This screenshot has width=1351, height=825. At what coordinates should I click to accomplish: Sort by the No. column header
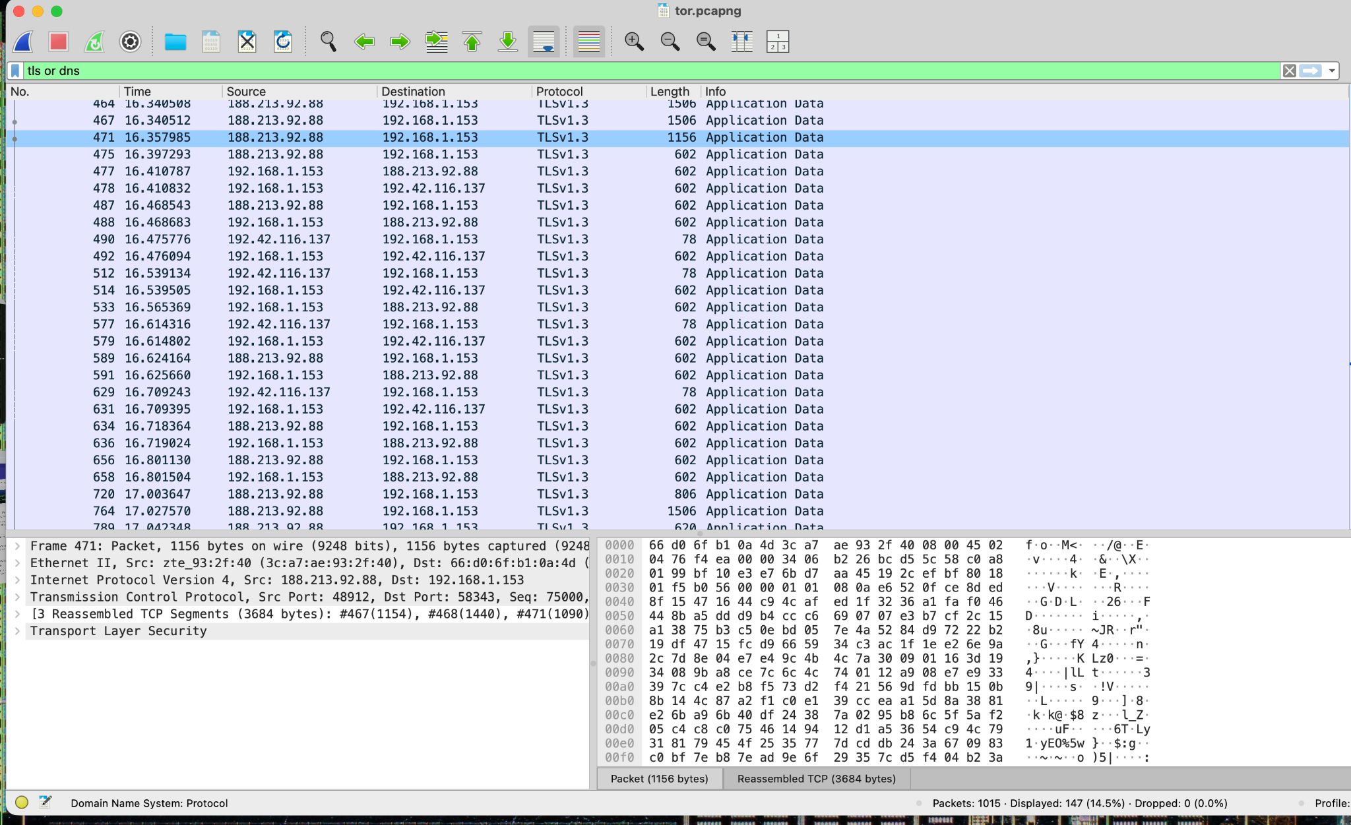63,92
